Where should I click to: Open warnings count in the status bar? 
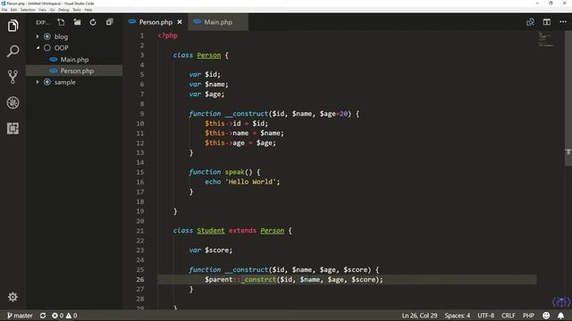(x=71, y=316)
